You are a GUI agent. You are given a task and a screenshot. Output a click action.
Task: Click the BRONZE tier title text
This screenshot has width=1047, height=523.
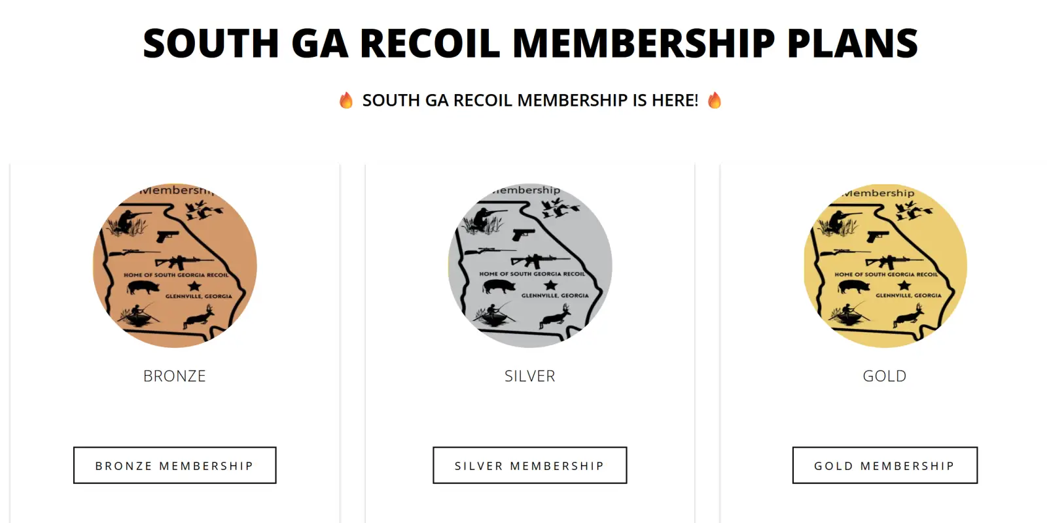pyautogui.click(x=175, y=376)
